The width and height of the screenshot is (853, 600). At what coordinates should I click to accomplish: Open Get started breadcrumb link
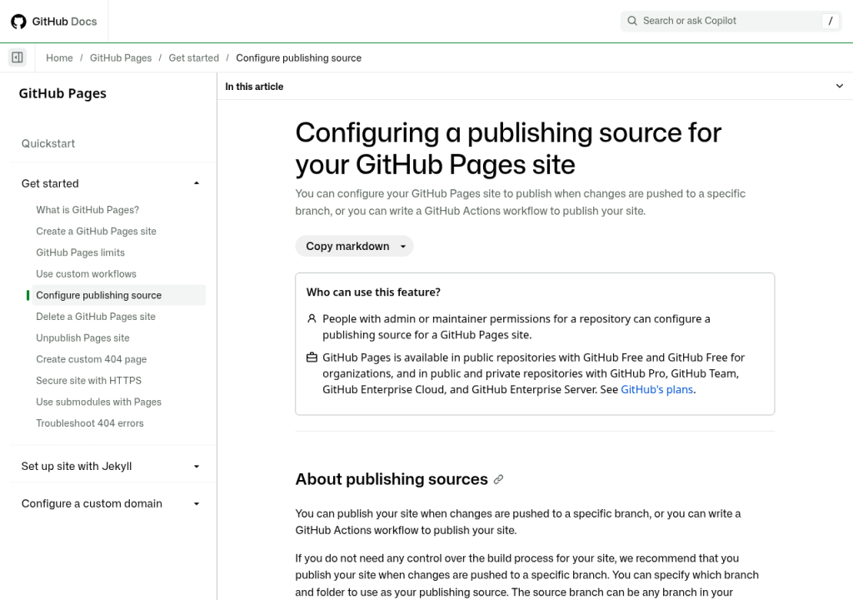[193, 57]
